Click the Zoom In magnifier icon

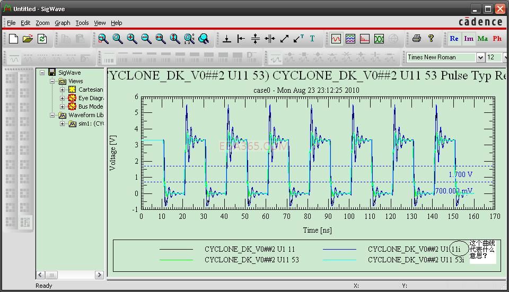pyautogui.click(x=131, y=39)
